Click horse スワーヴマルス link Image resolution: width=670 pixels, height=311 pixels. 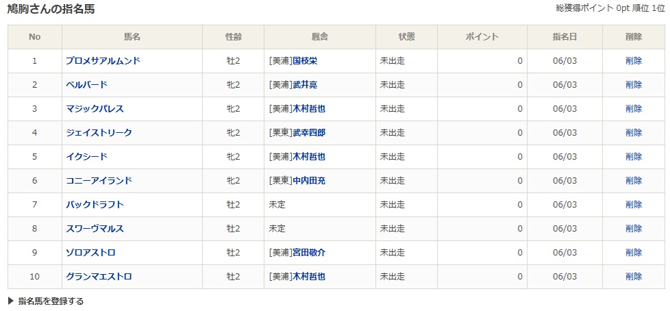coord(95,229)
